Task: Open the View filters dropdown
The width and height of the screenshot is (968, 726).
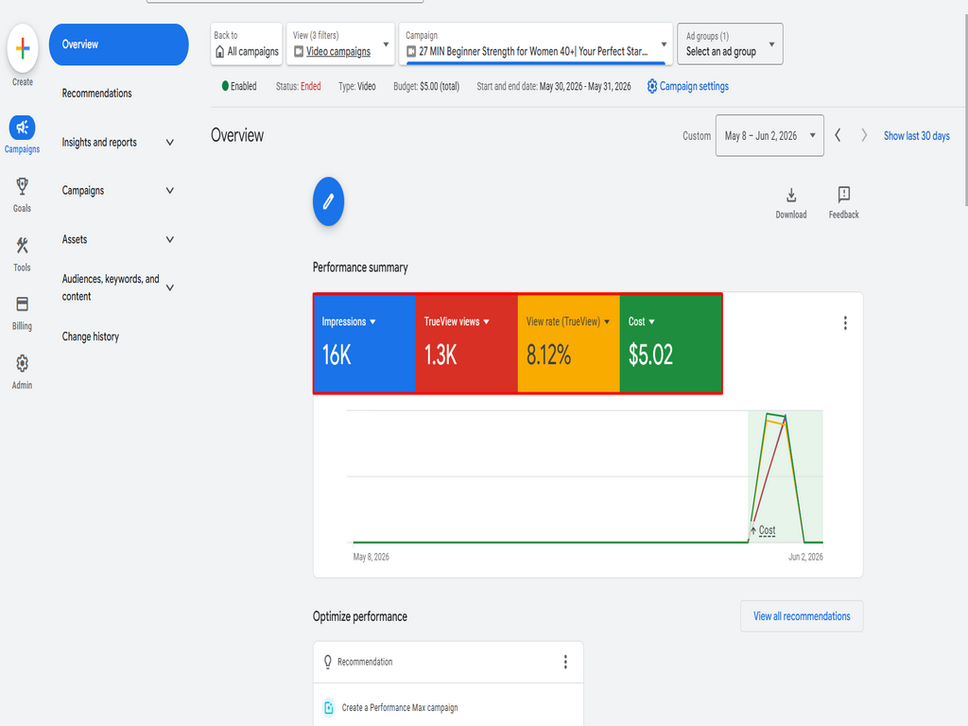Action: pyautogui.click(x=340, y=43)
